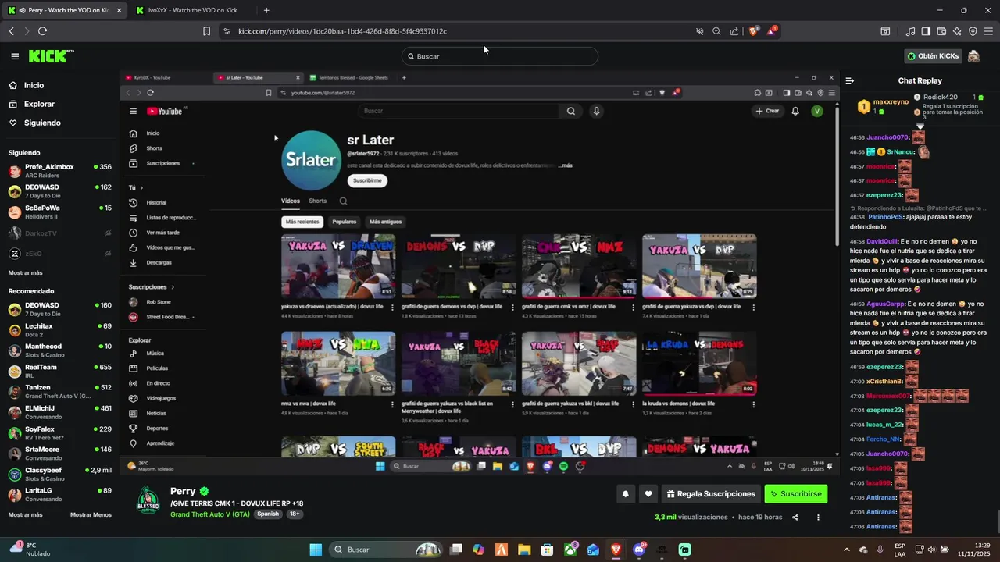Open SeBaPoWa followed channel

pos(60,212)
